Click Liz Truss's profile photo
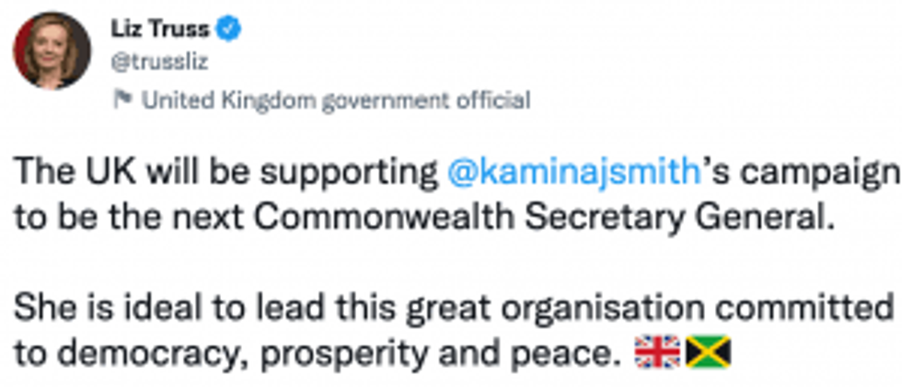 pos(52,51)
